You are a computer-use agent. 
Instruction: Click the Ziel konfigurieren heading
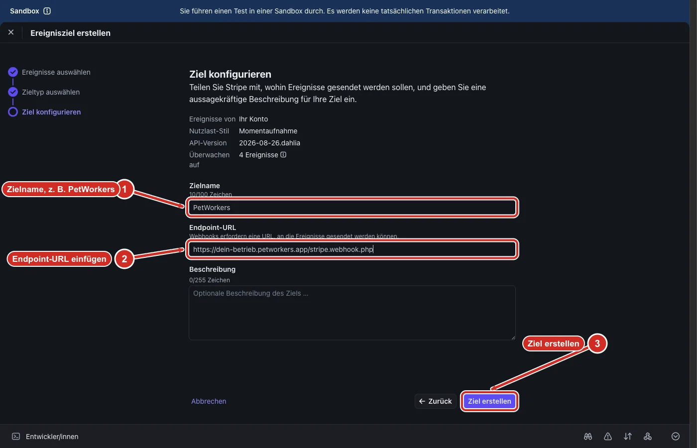point(231,74)
